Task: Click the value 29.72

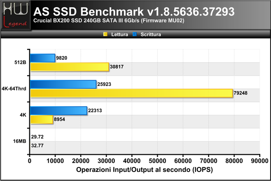Action: tap(37, 137)
